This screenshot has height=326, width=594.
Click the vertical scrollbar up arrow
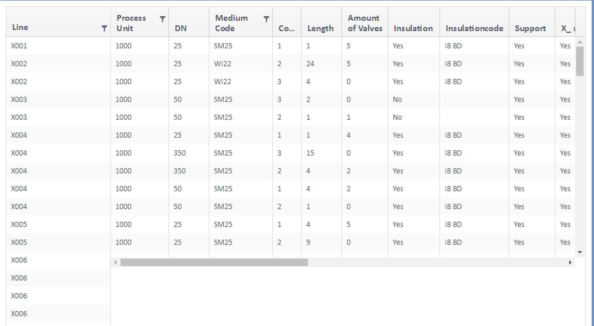coord(580,42)
